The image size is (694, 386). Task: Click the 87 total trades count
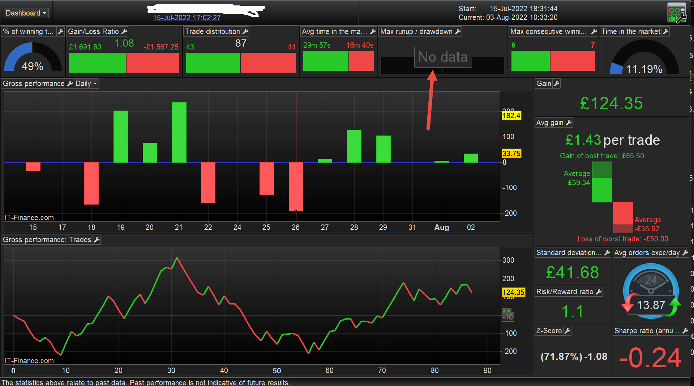241,43
